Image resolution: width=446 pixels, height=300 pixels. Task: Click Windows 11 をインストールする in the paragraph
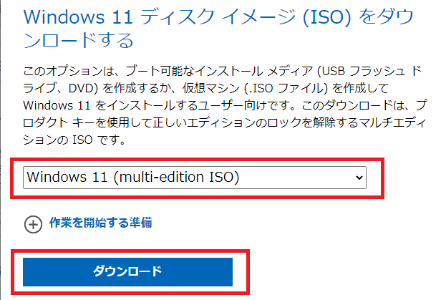[110, 105]
